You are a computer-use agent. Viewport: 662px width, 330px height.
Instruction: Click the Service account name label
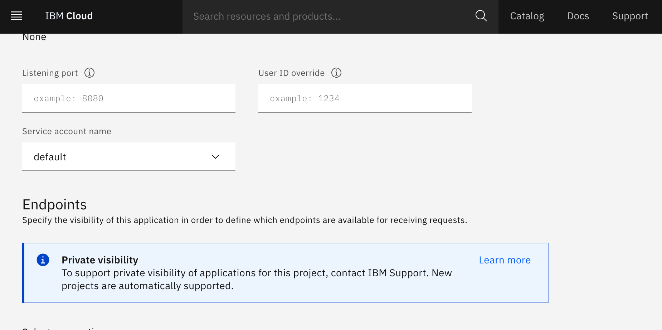point(67,131)
